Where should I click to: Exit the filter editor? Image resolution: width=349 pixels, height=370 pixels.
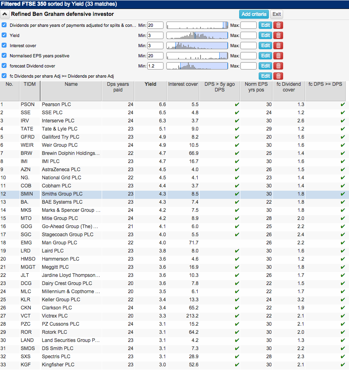click(277, 14)
